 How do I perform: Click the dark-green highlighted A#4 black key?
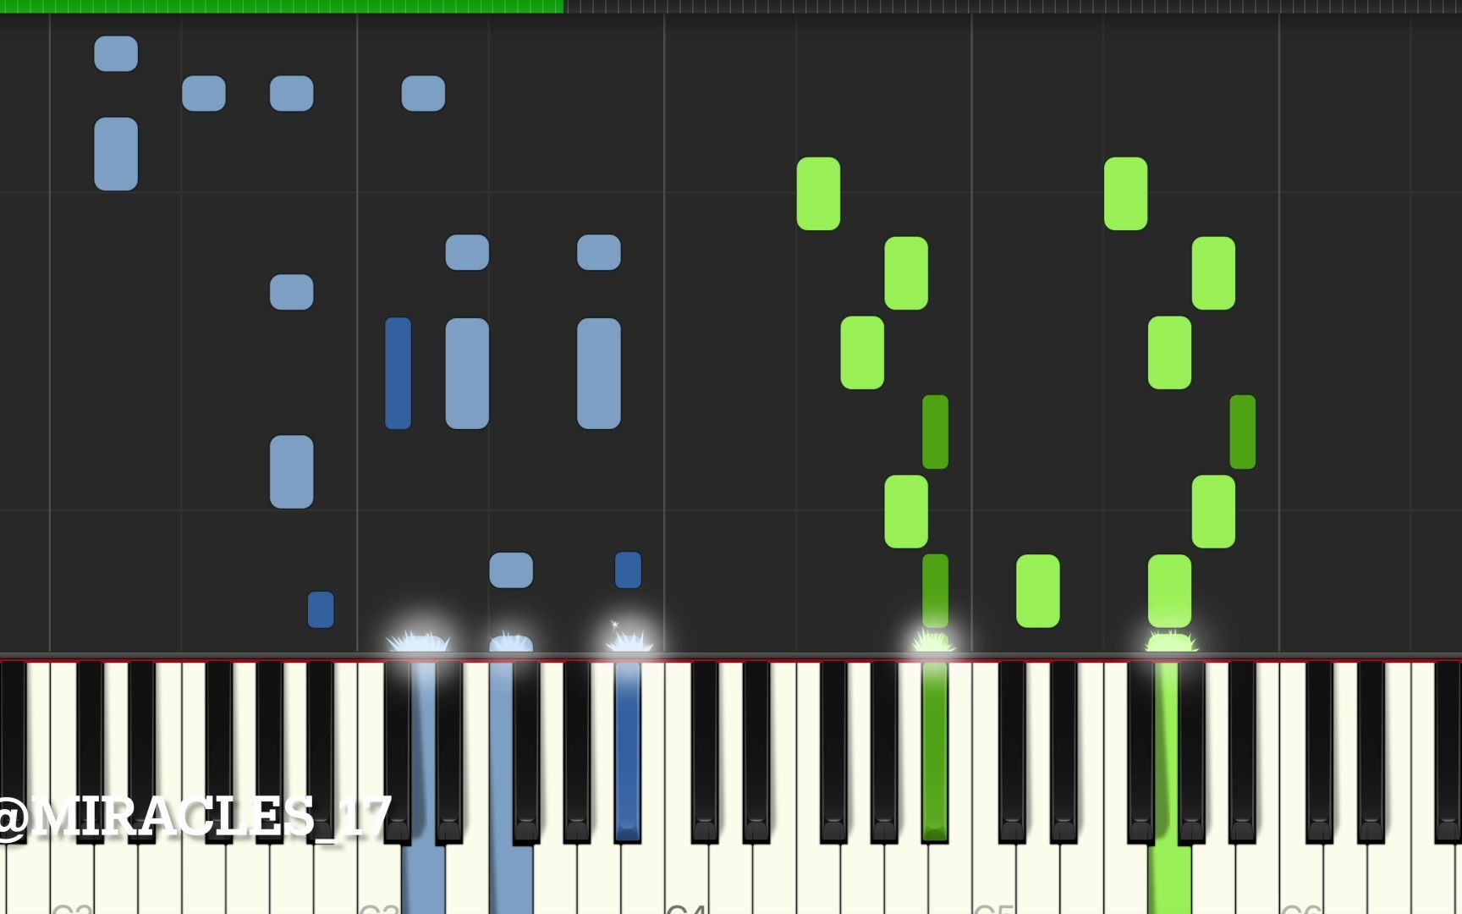(935, 751)
